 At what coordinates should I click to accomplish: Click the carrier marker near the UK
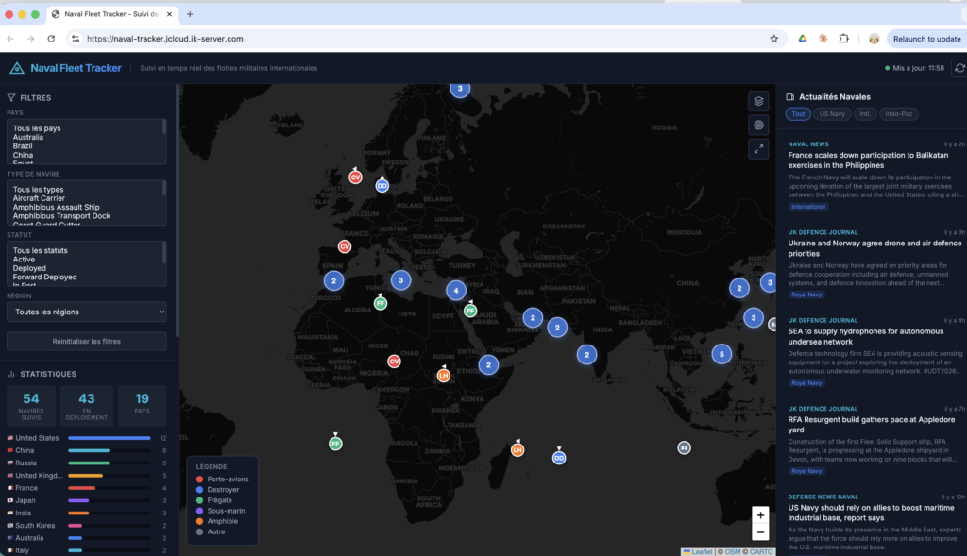click(x=355, y=177)
